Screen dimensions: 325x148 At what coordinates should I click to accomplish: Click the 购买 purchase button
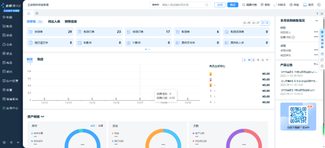(233, 5)
